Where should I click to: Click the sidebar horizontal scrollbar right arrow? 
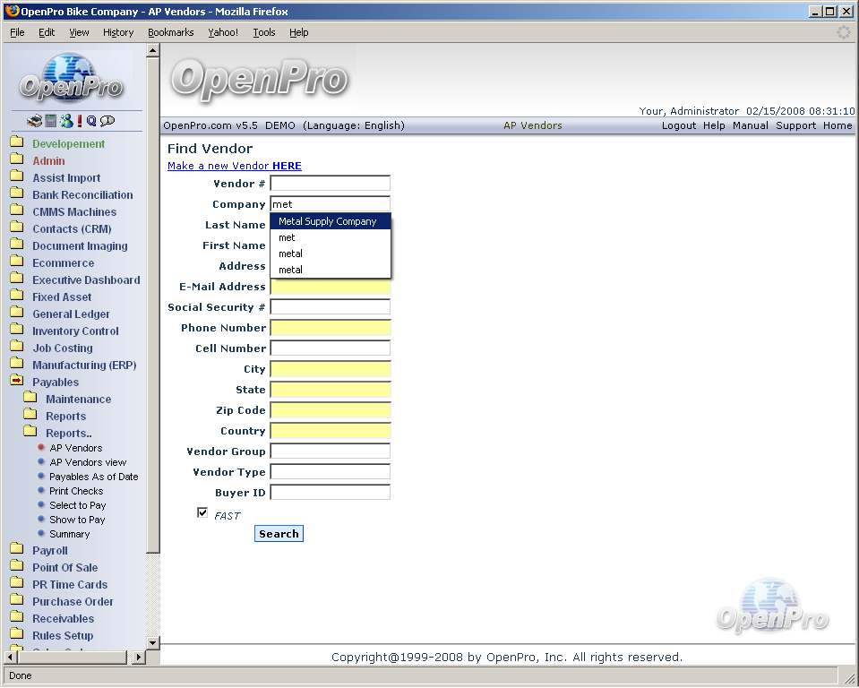point(138,658)
